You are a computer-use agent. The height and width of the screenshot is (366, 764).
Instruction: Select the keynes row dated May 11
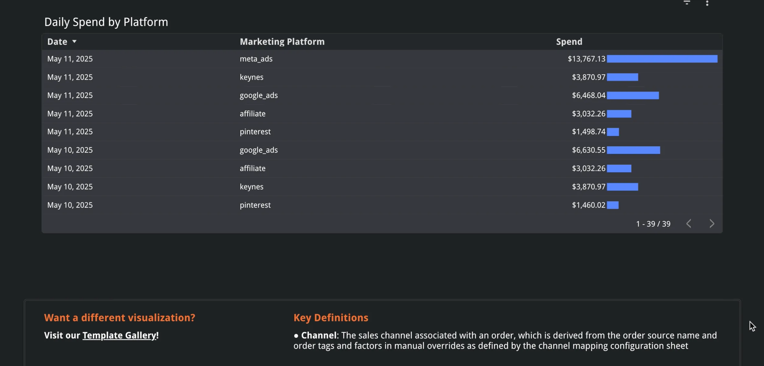[x=251, y=77]
